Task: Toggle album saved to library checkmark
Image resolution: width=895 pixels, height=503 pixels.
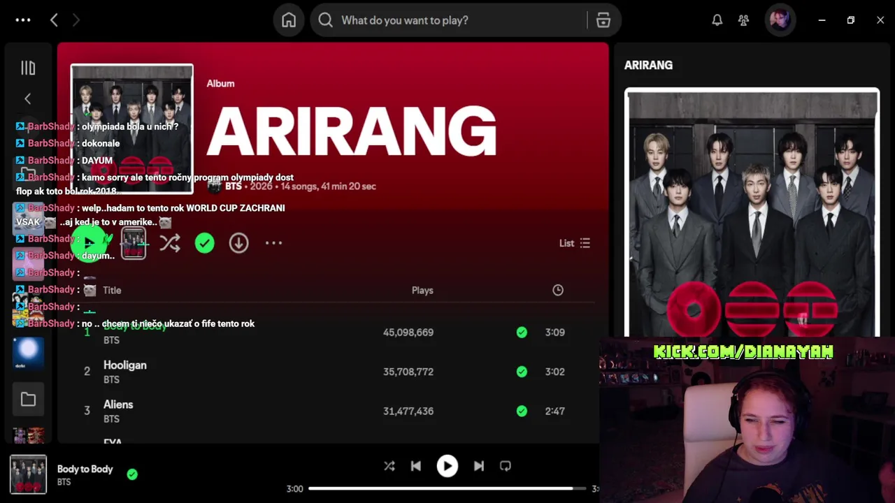Action: coord(204,243)
